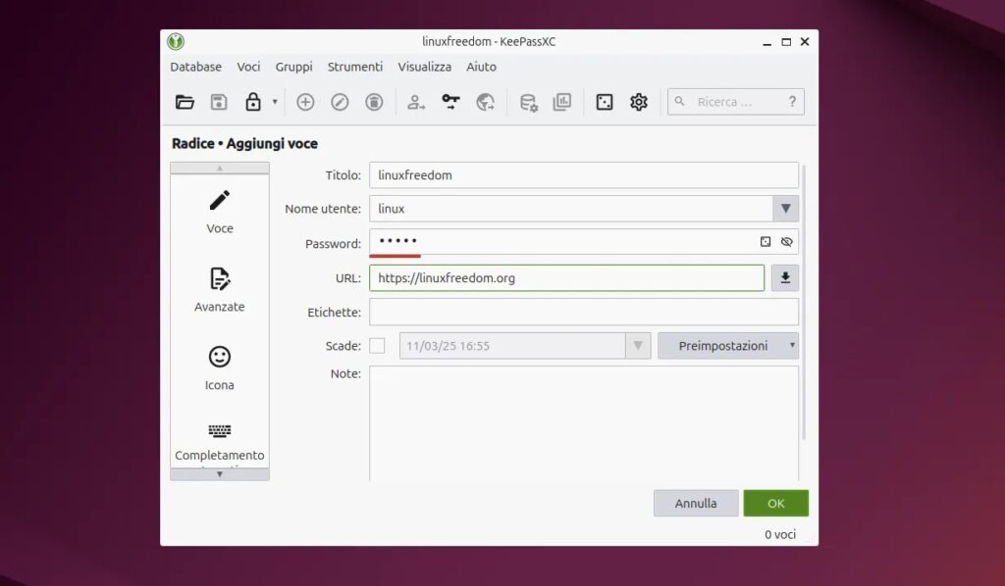Screen dimensions: 1005x586
Task: Enable the Scade expiration checkbox
Action: (377, 346)
